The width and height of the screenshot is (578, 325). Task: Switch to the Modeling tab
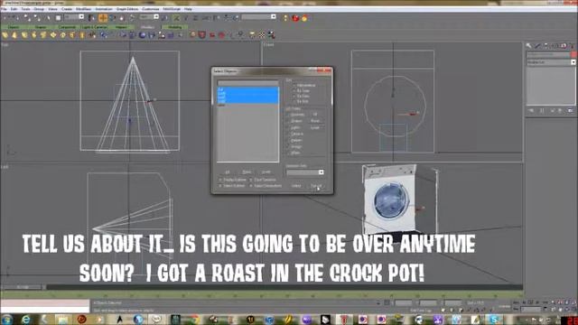174,27
